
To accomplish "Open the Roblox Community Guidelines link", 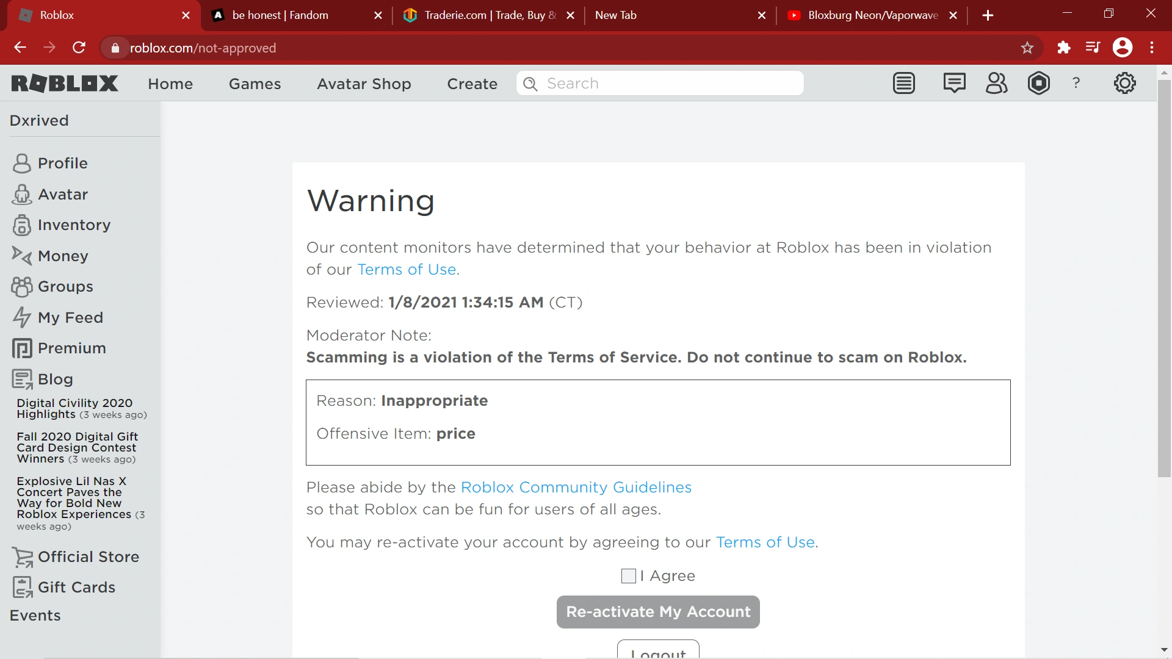I will coord(576,488).
